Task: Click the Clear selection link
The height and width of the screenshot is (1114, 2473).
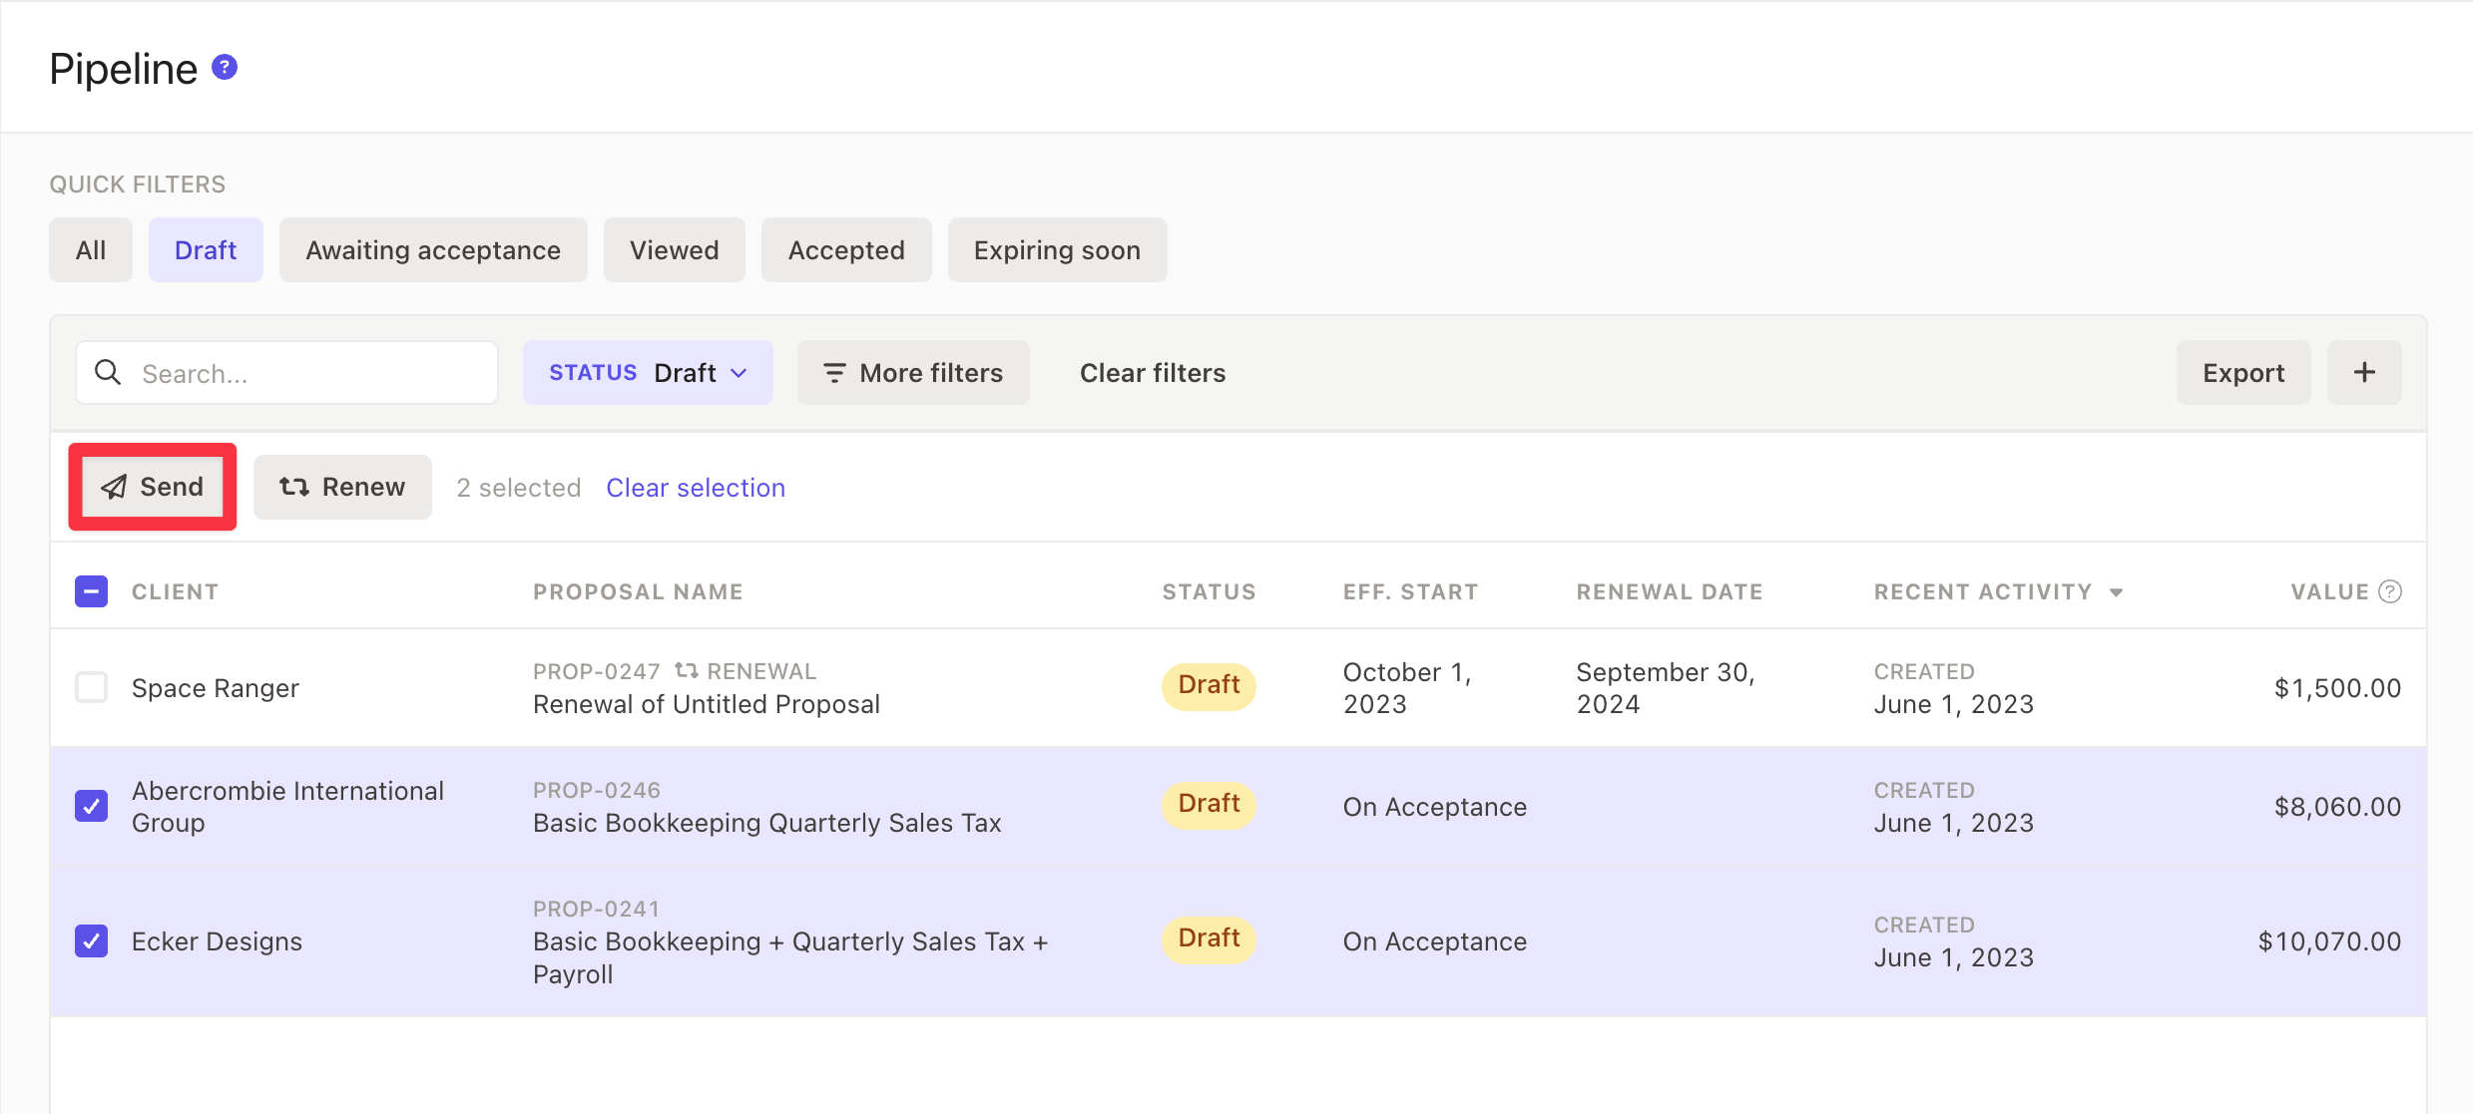Action: click(x=696, y=488)
